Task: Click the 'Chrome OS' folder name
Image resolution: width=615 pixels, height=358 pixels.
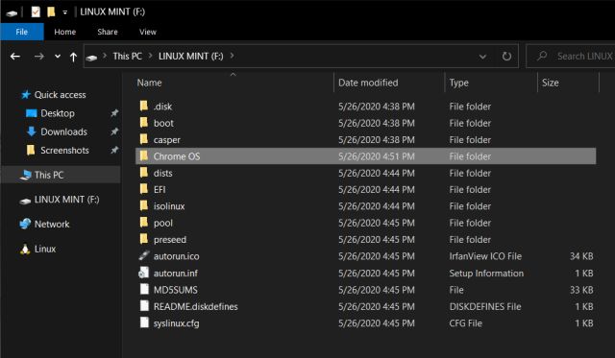Action: tap(177, 156)
